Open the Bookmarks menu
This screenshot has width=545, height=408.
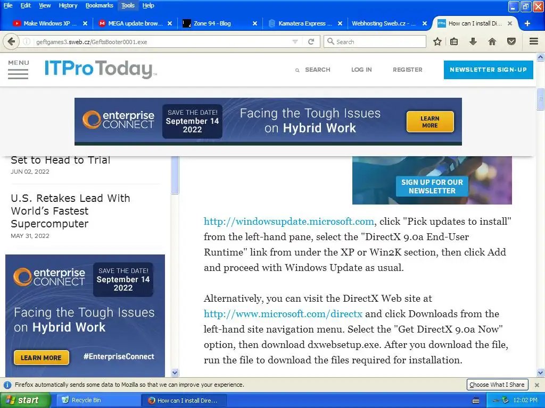99,5
